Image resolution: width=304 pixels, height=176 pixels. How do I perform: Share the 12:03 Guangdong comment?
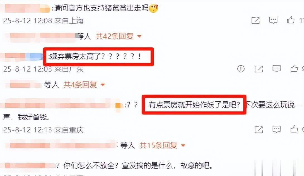[259, 69]
